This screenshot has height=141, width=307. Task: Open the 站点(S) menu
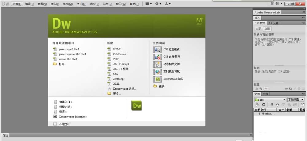[108, 4]
